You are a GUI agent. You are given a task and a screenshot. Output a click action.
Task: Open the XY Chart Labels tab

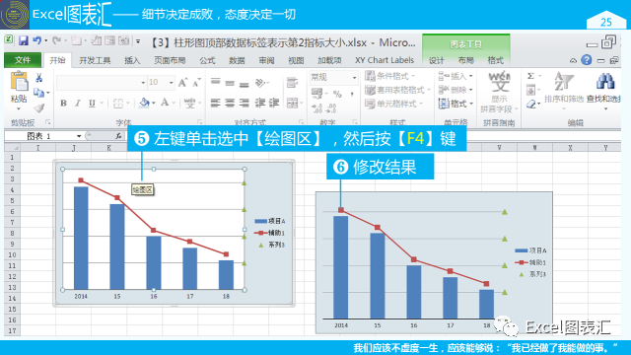click(x=385, y=60)
